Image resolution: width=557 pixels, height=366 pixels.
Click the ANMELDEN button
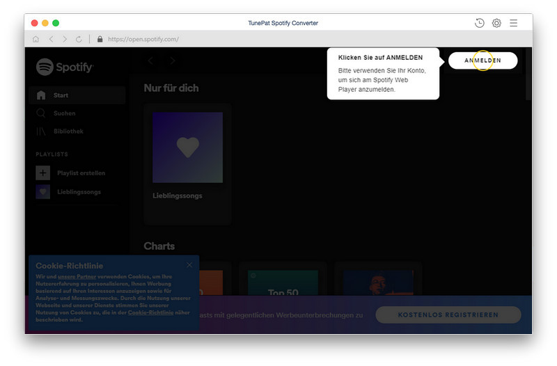(x=483, y=61)
